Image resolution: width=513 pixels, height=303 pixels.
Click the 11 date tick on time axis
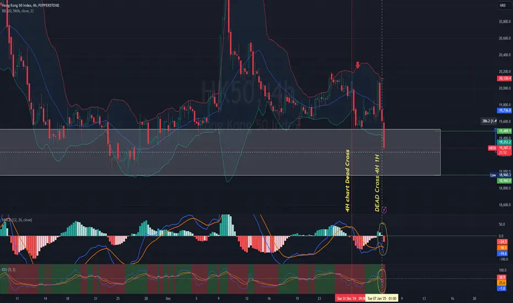(x=17, y=299)
